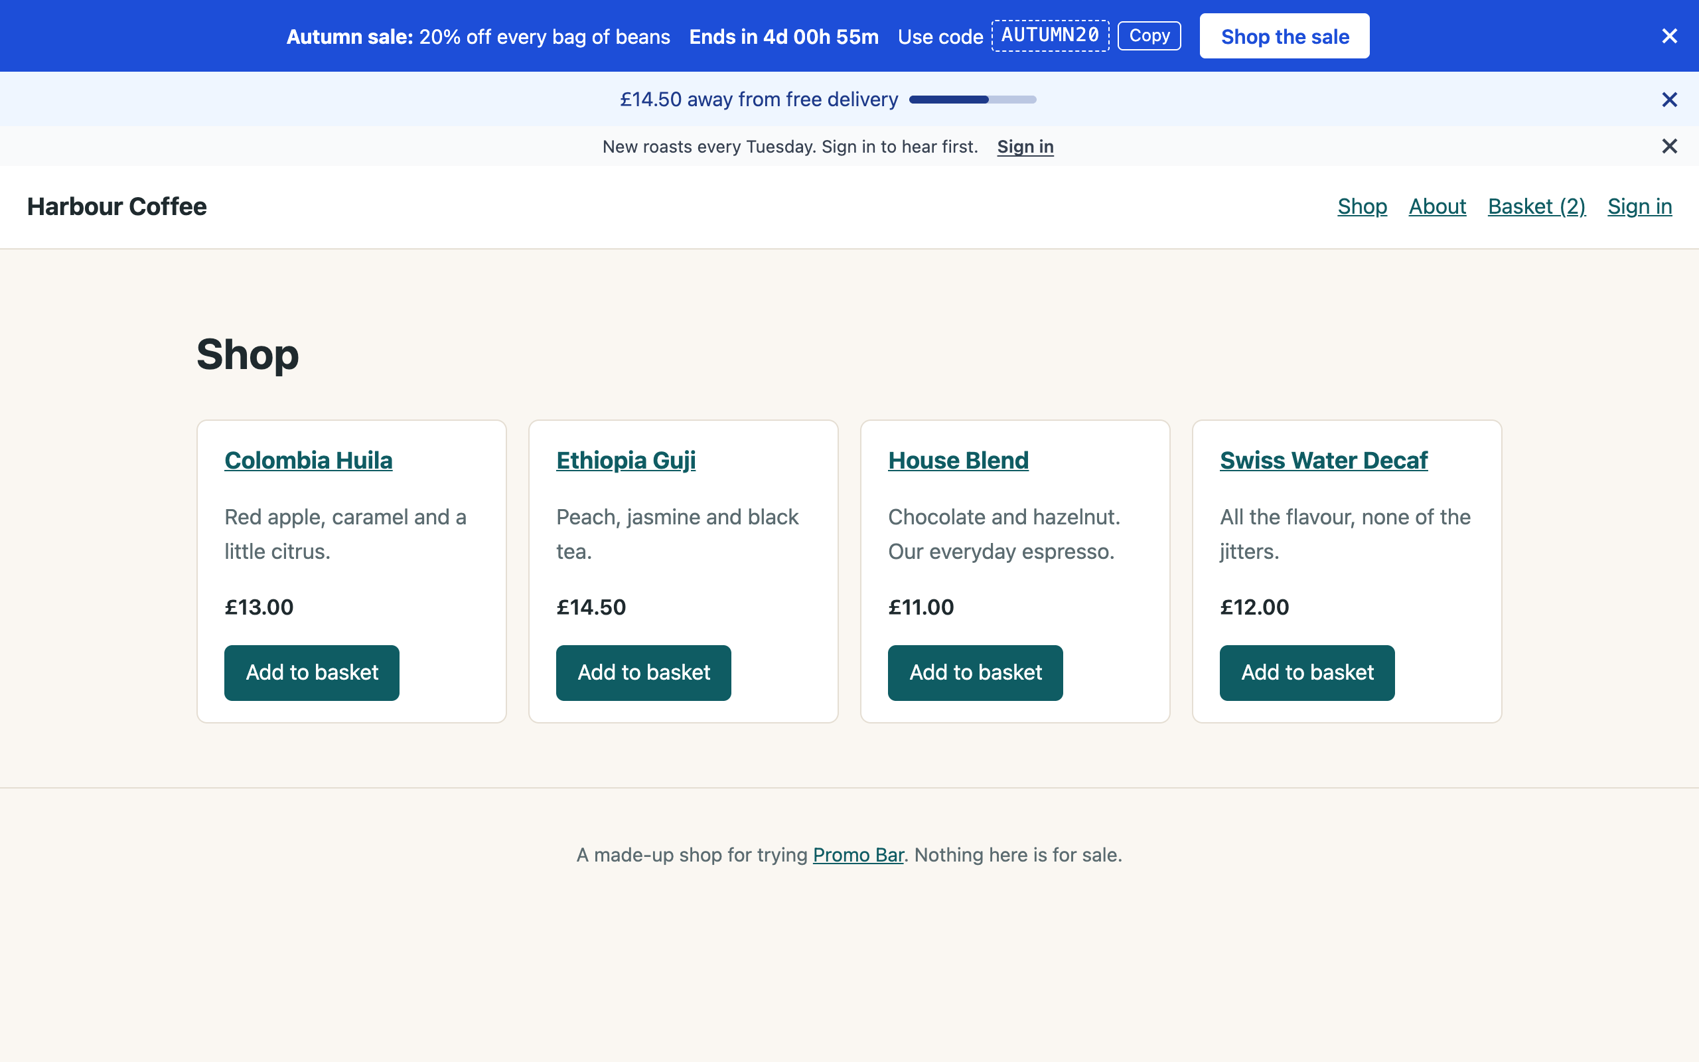
Task: Open the Swiss Water Decaf product
Action: (x=1323, y=461)
